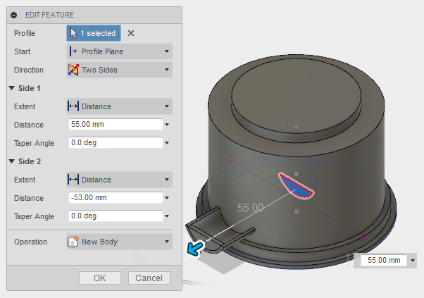Open Side 1 Extent 'Distance' dropdown
The height and width of the screenshot is (298, 424).
(119, 106)
